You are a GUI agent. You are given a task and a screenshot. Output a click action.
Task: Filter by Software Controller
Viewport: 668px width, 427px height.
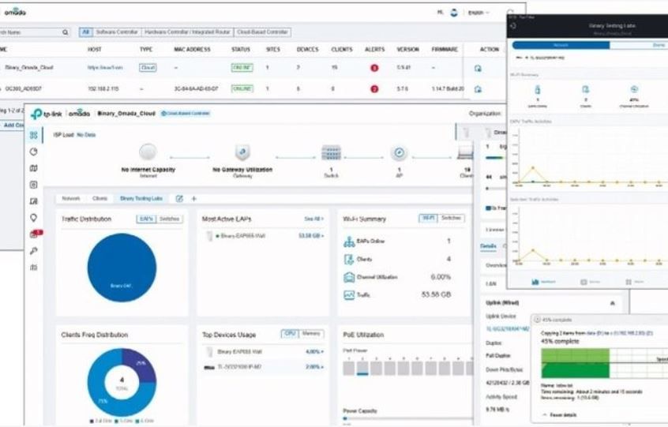[117, 32]
